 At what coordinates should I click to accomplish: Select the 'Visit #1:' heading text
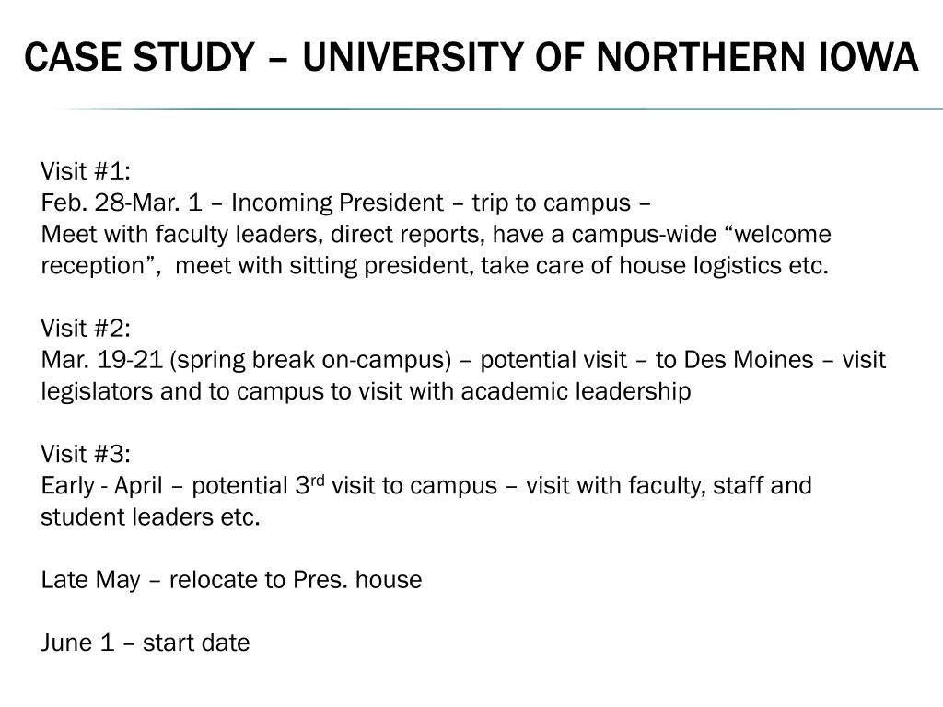point(86,171)
